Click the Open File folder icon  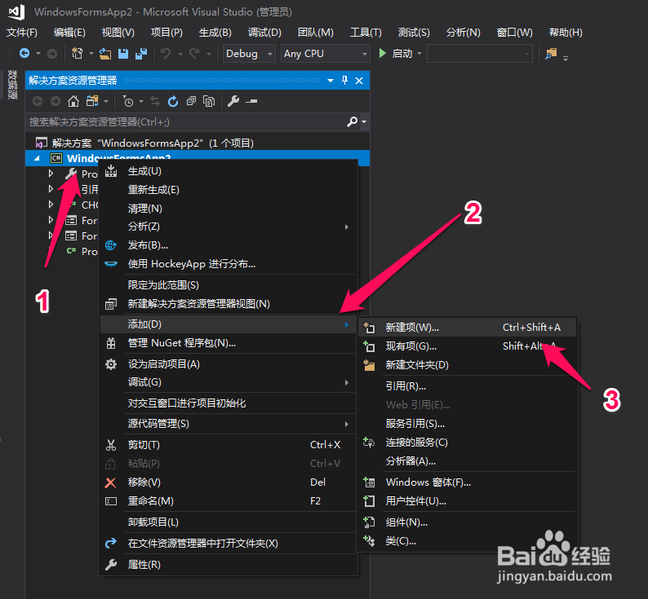pyautogui.click(x=105, y=54)
